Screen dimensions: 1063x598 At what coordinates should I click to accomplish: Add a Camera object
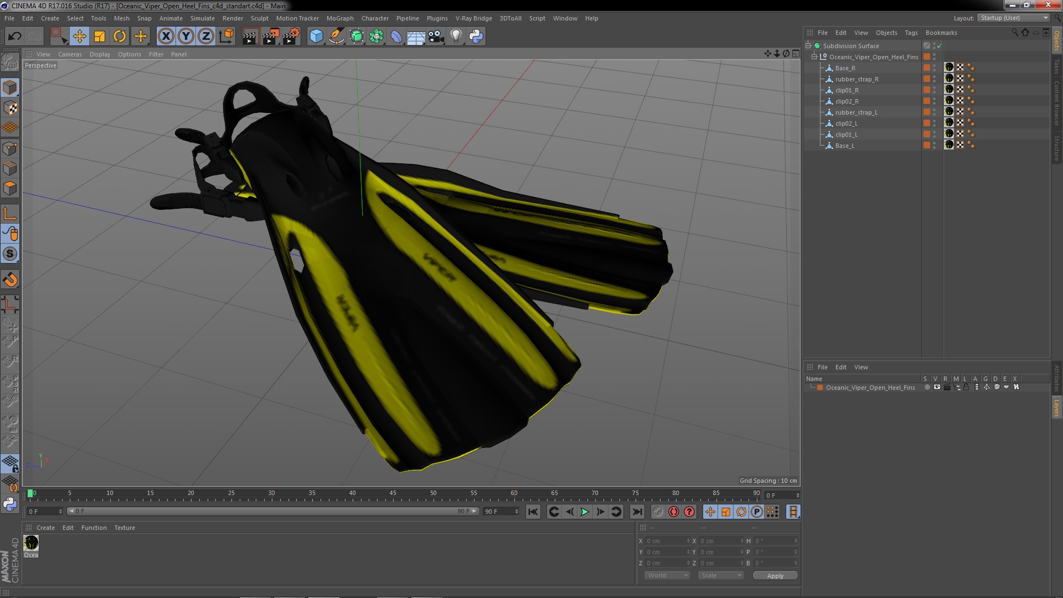coord(436,37)
